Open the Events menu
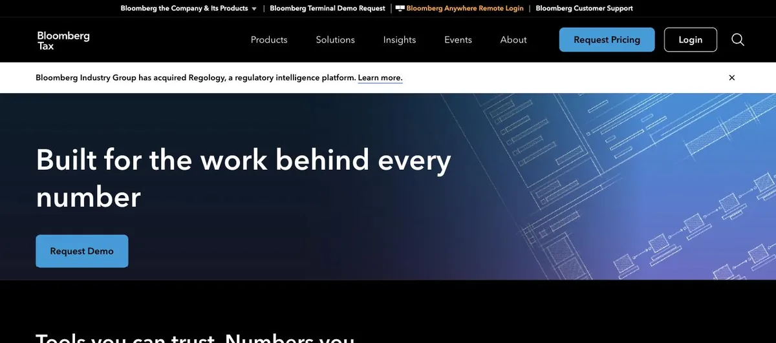The width and height of the screenshot is (776, 343). coord(458,40)
